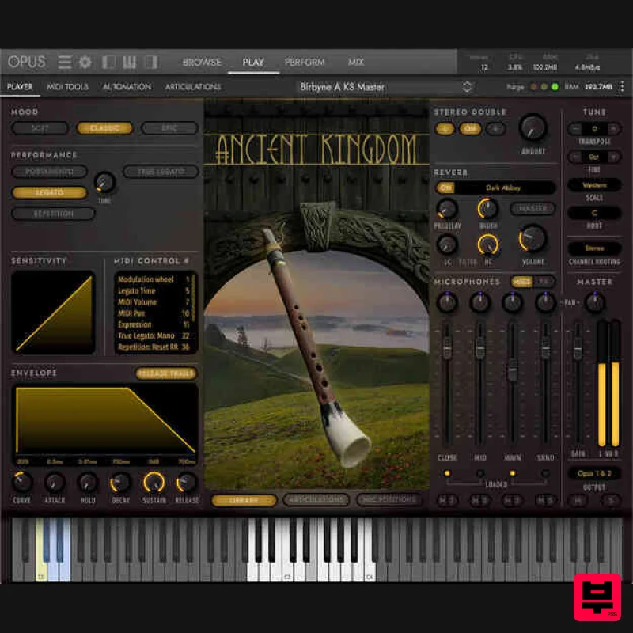633x633 pixels.
Task: Click the envelope Hold knob
Action: point(88,482)
